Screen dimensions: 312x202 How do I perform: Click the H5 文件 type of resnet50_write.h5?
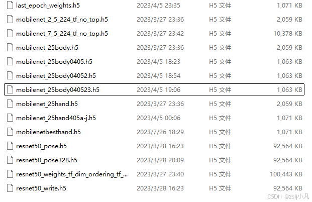220,188
